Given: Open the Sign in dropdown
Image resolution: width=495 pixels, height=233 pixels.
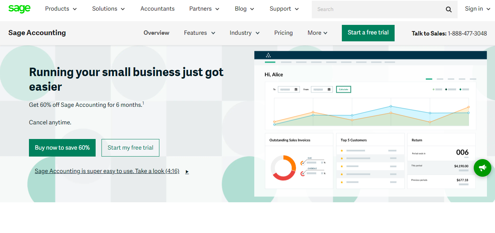Looking at the screenshot, I should pyautogui.click(x=478, y=9).
